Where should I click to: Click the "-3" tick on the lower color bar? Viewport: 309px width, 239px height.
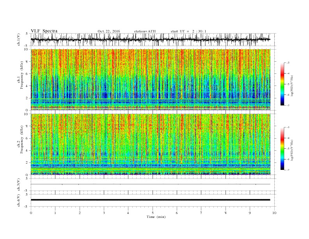tap(288, 127)
